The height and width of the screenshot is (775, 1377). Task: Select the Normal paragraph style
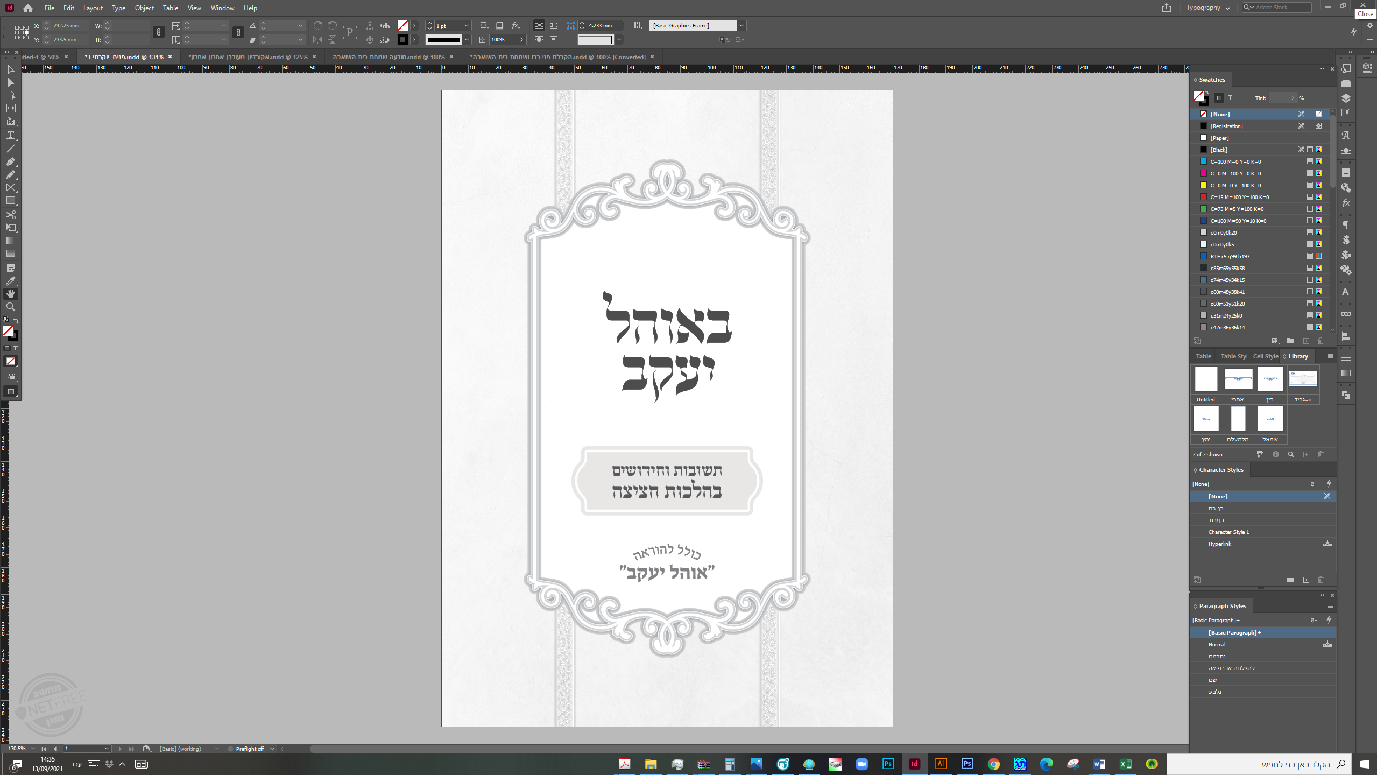(1217, 644)
